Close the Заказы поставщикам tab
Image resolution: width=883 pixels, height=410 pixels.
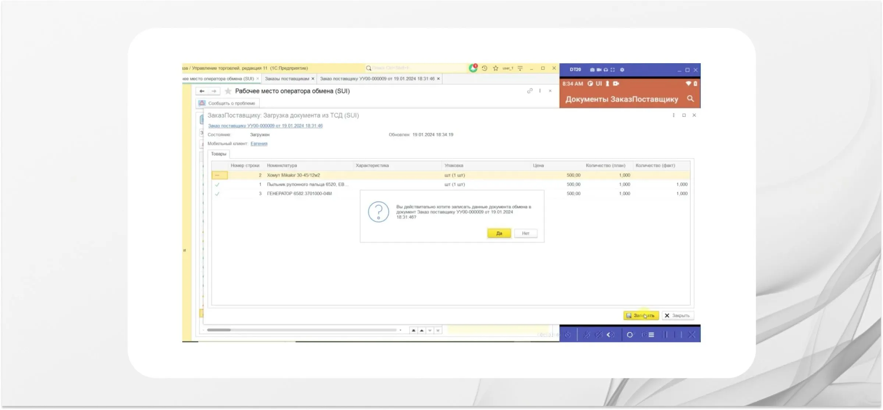tap(313, 79)
